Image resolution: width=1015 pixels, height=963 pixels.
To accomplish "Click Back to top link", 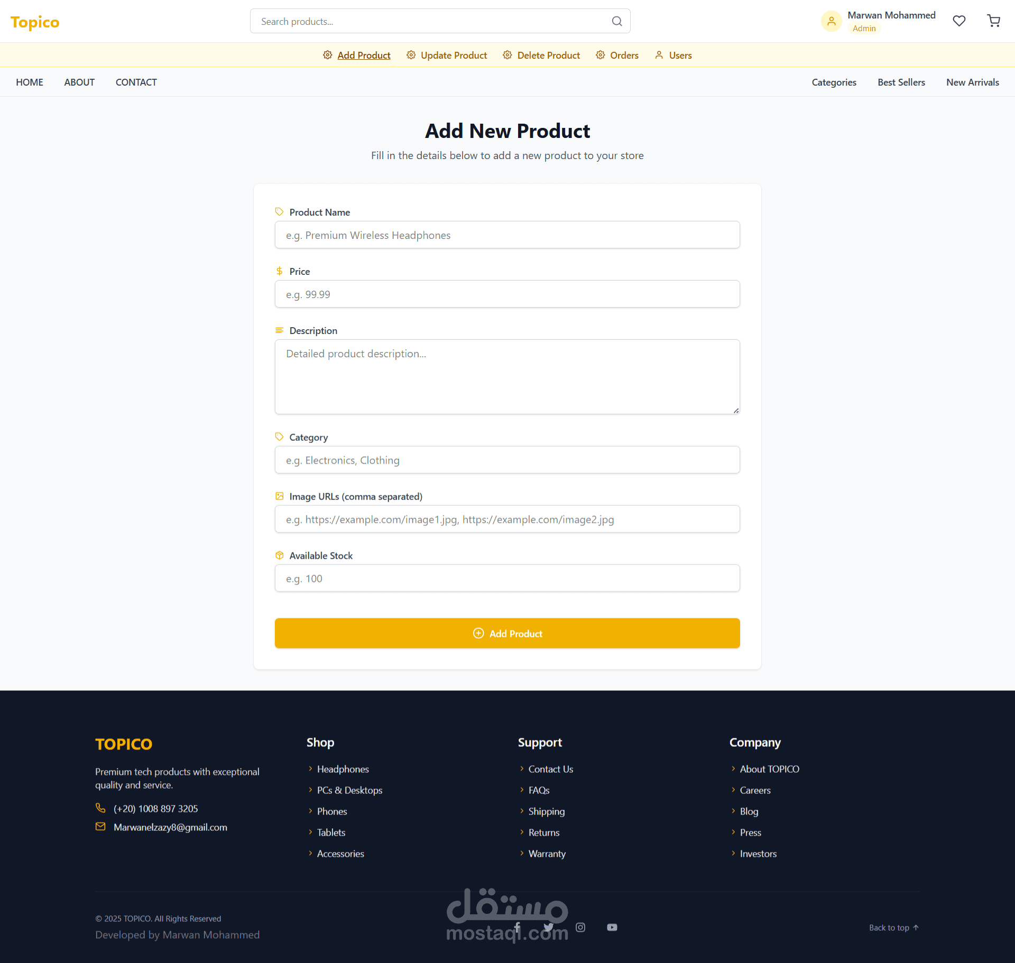I will [894, 928].
